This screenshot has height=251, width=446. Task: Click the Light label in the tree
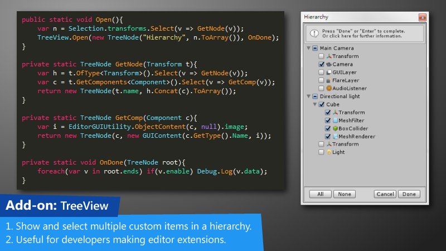338,152
